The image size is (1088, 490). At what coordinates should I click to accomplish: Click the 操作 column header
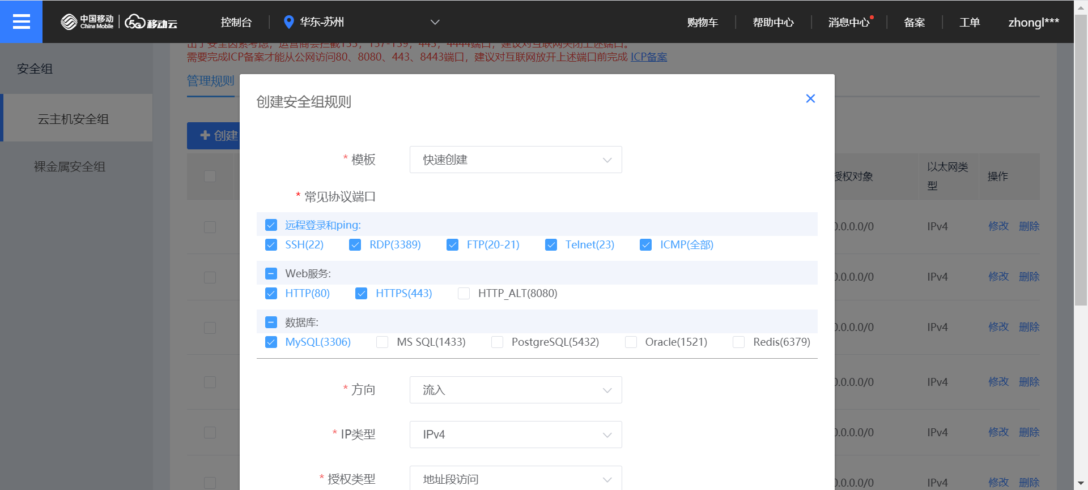point(998,176)
